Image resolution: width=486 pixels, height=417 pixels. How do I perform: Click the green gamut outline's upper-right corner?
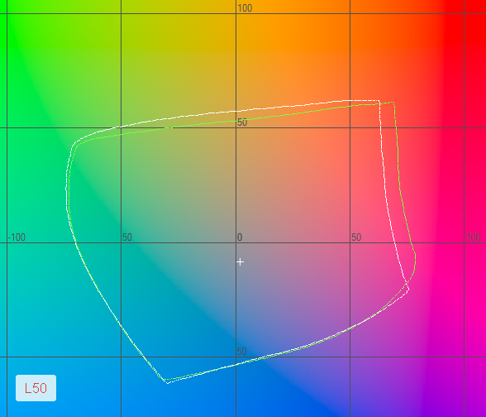(x=393, y=102)
